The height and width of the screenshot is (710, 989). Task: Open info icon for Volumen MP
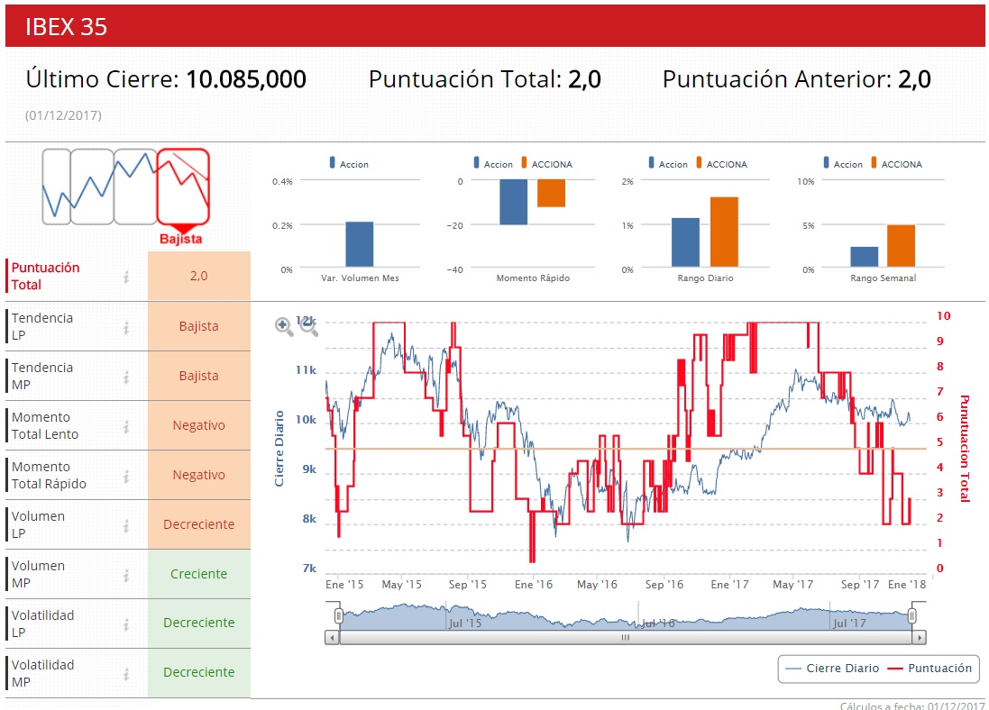(x=126, y=575)
